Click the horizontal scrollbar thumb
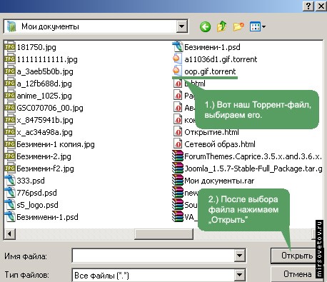Screen dimensions: 327x282 click(163, 234)
